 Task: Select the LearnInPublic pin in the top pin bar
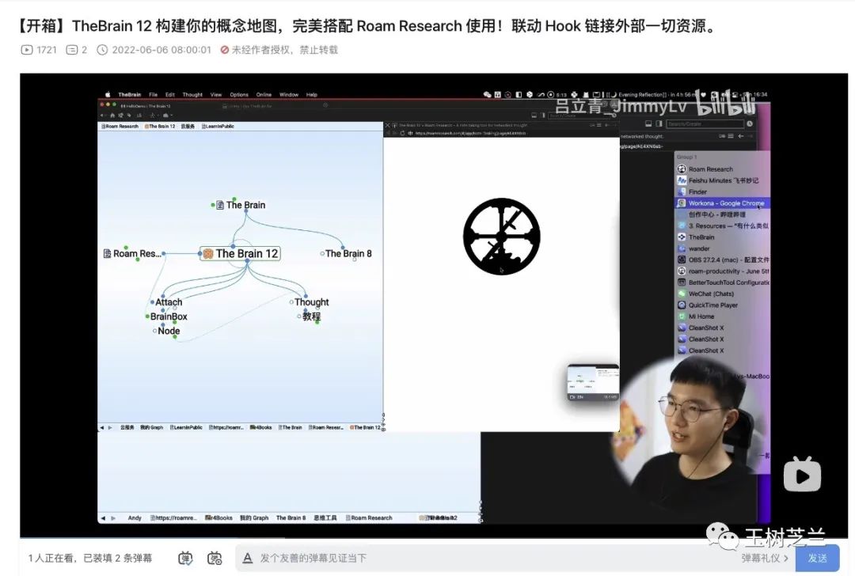[x=218, y=127]
